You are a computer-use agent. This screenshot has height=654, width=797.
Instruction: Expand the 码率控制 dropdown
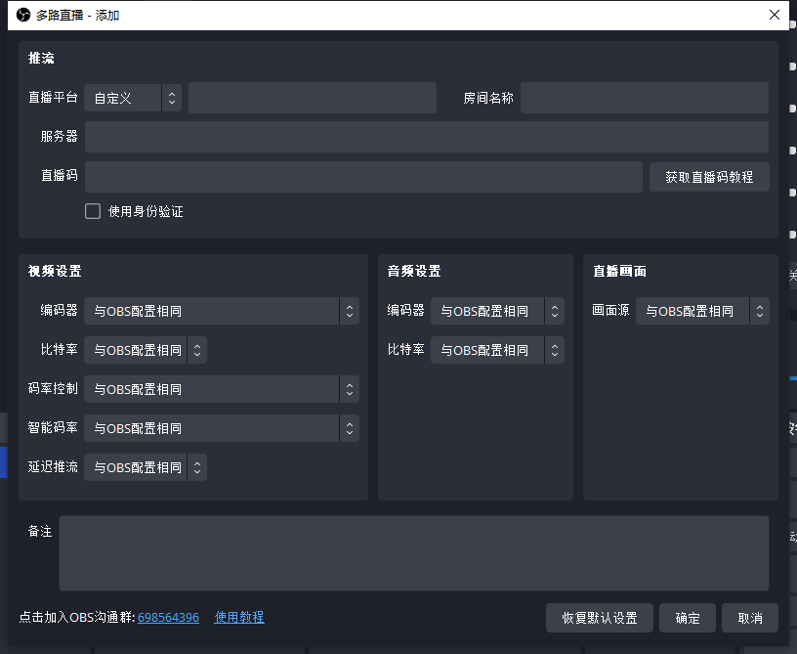(x=221, y=389)
